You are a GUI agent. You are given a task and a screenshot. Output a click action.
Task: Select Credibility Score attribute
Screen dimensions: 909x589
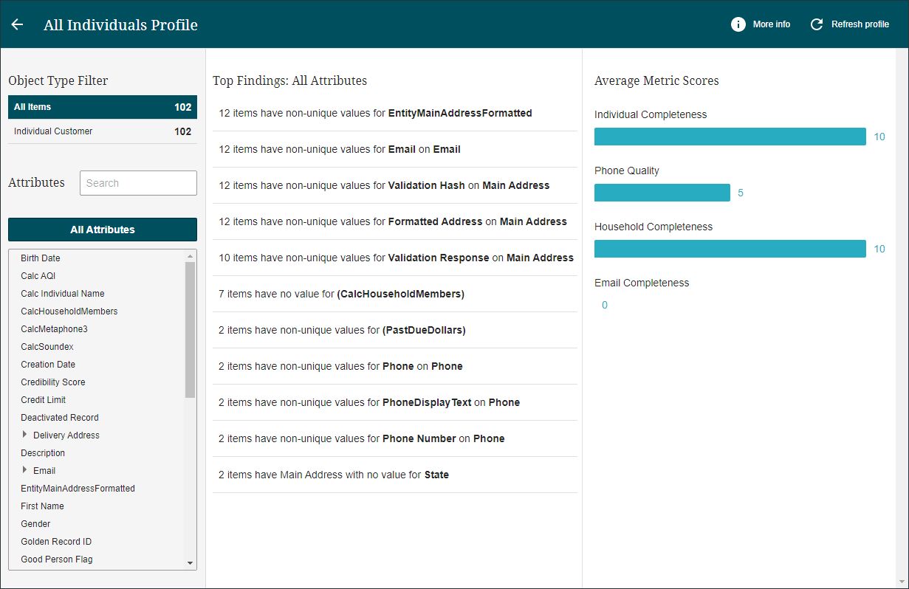53,382
